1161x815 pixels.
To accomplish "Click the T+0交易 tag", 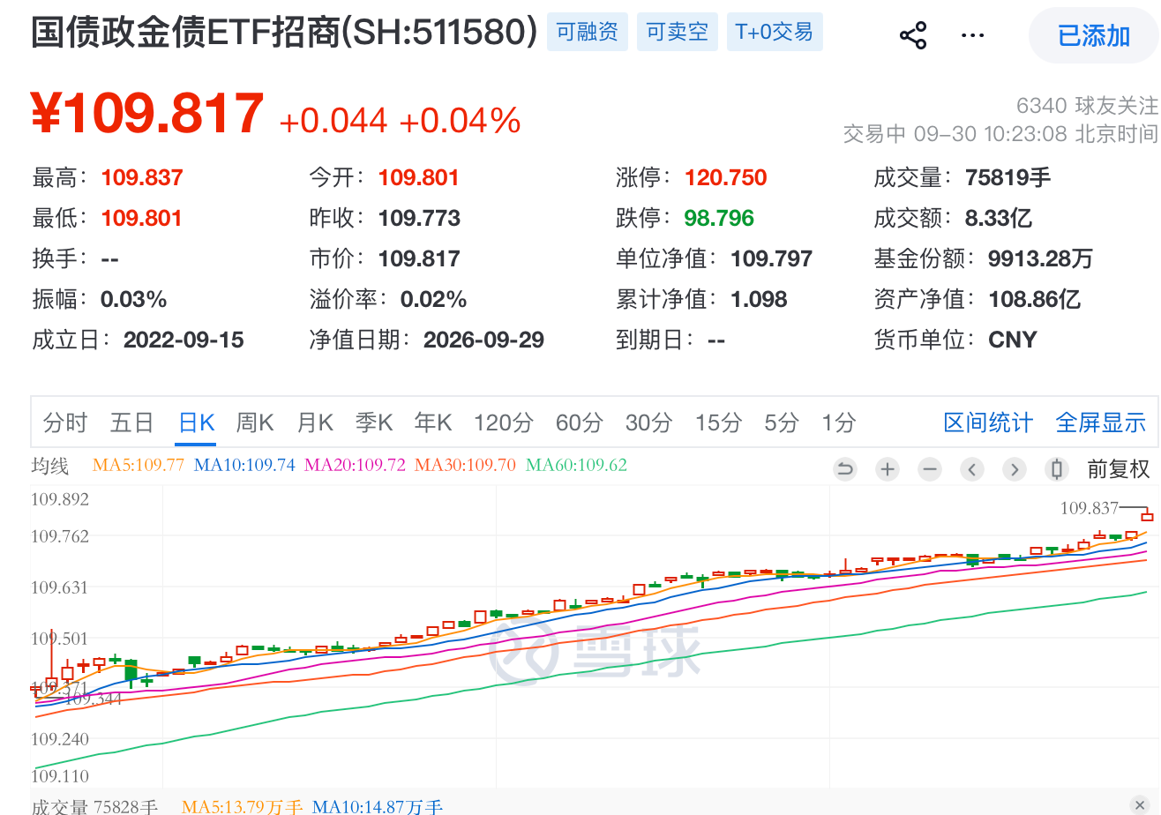I will 775,32.
